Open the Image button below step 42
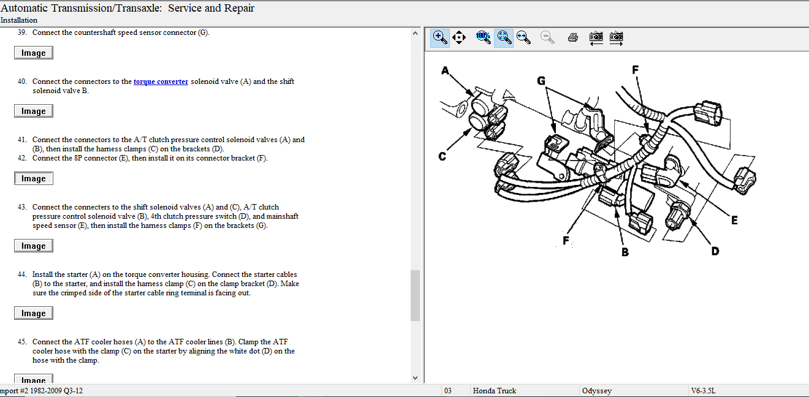809x397 pixels. click(34, 179)
